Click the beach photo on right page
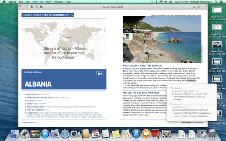The height and width of the screenshot is (141, 226). 162,39
